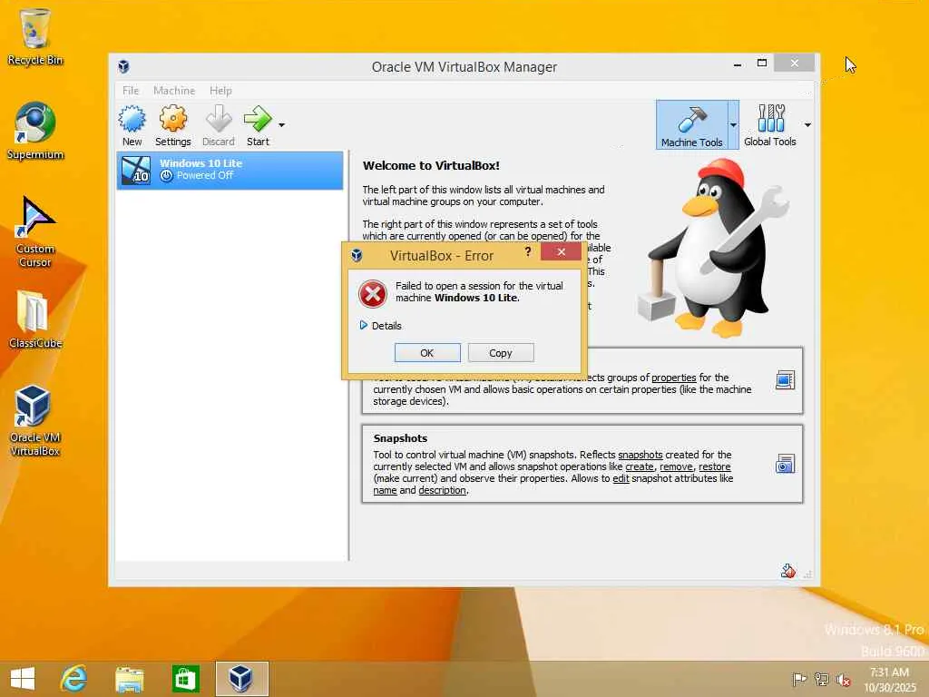The width and height of the screenshot is (929, 697).
Task: Follow the description link
Action: [x=443, y=490]
